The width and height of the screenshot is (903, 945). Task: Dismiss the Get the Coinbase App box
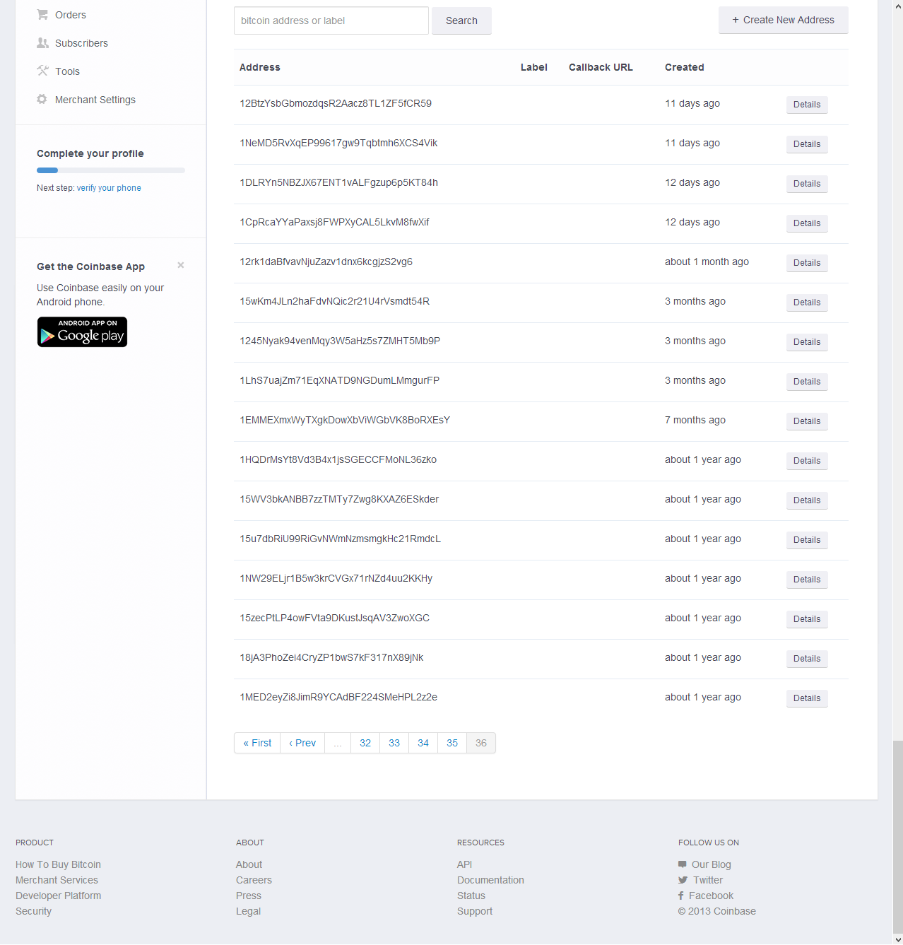[181, 265]
